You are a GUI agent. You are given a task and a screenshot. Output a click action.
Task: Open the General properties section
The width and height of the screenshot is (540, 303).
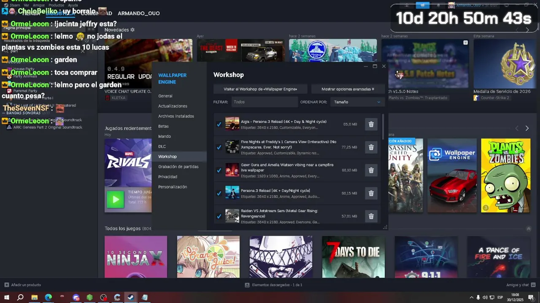165,96
